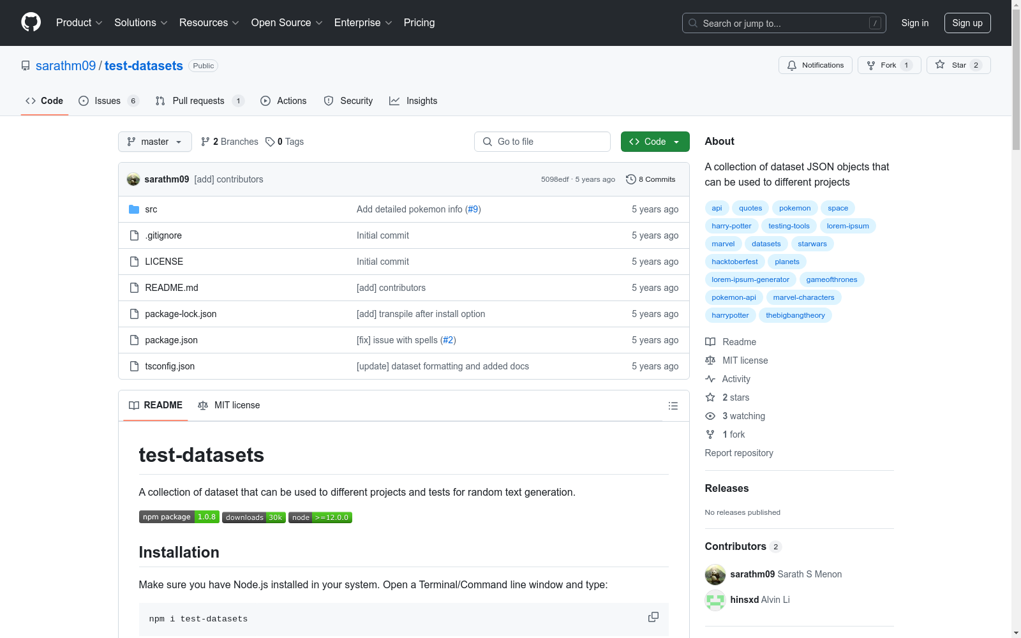This screenshot has width=1021, height=638.
Task: Click the watching eye icon
Action: point(710,416)
